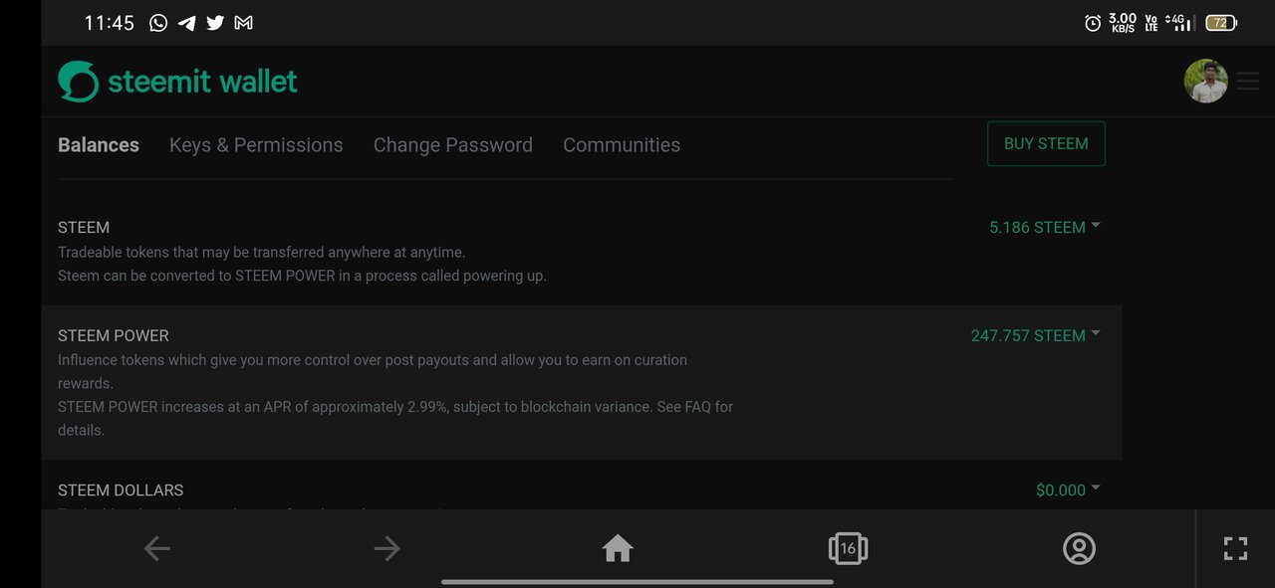Open the browser tabs switcher showing 16
1275x588 pixels.
(x=848, y=548)
